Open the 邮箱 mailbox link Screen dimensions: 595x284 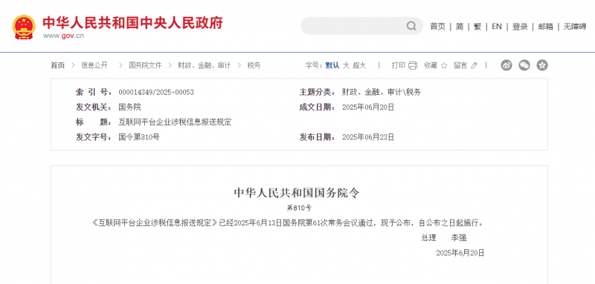coord(546,27)
